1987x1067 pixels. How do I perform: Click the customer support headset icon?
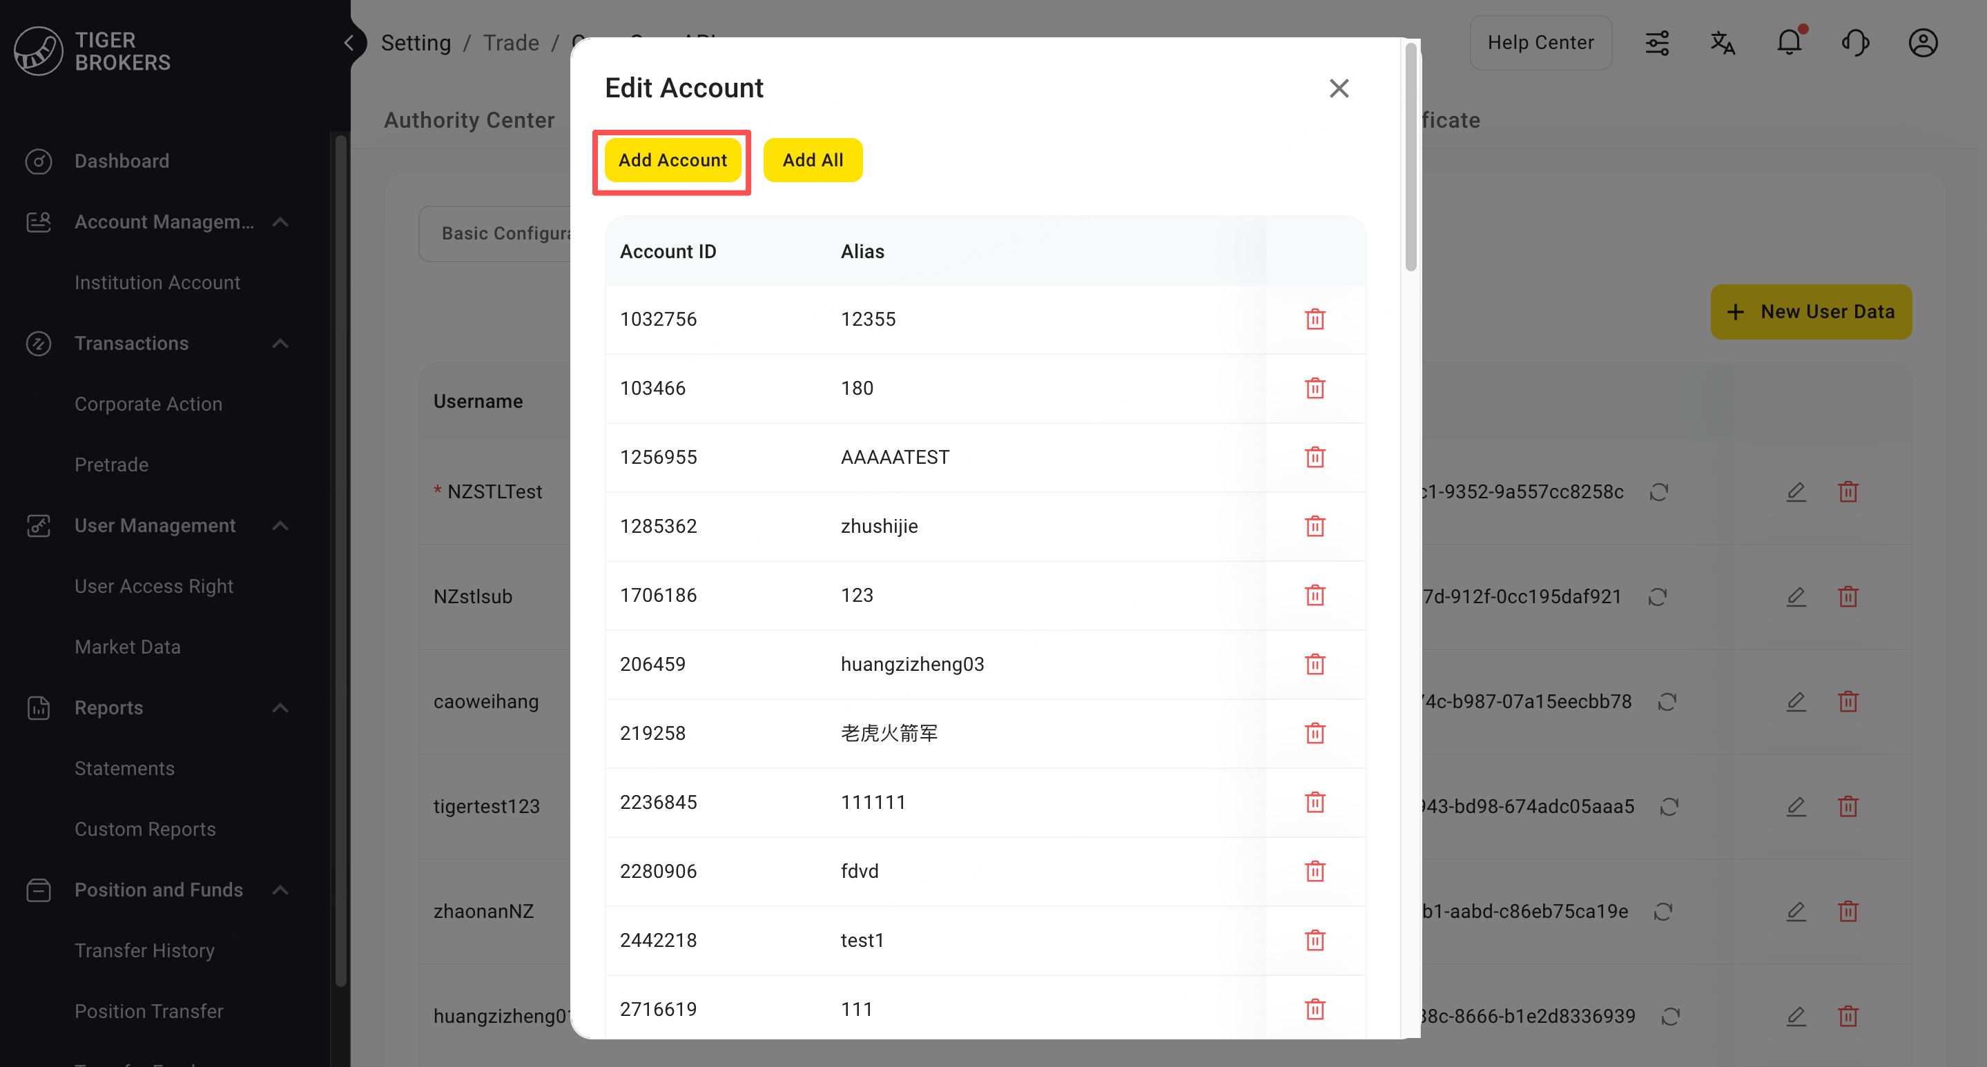point(1855,42)
